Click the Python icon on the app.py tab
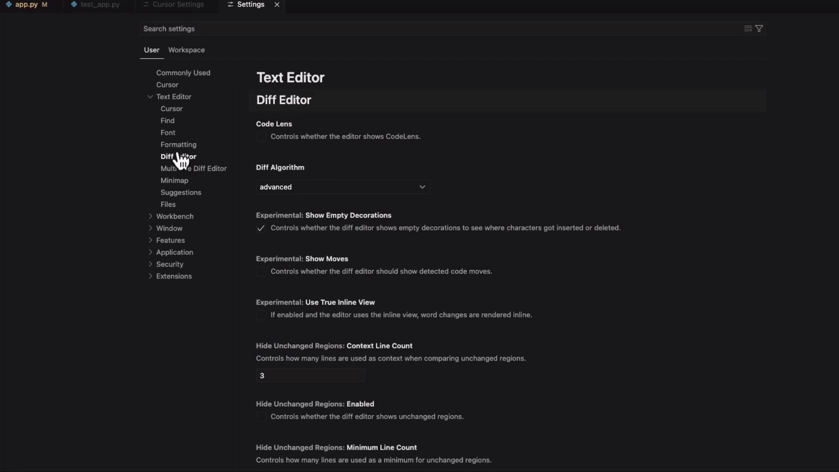This screenshot has height=472, width=839. pos(9,4)
